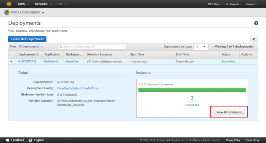Viewport: 266px width, 143px height.
Task: Click the Status column header
Action: click(x=226, y=54)
